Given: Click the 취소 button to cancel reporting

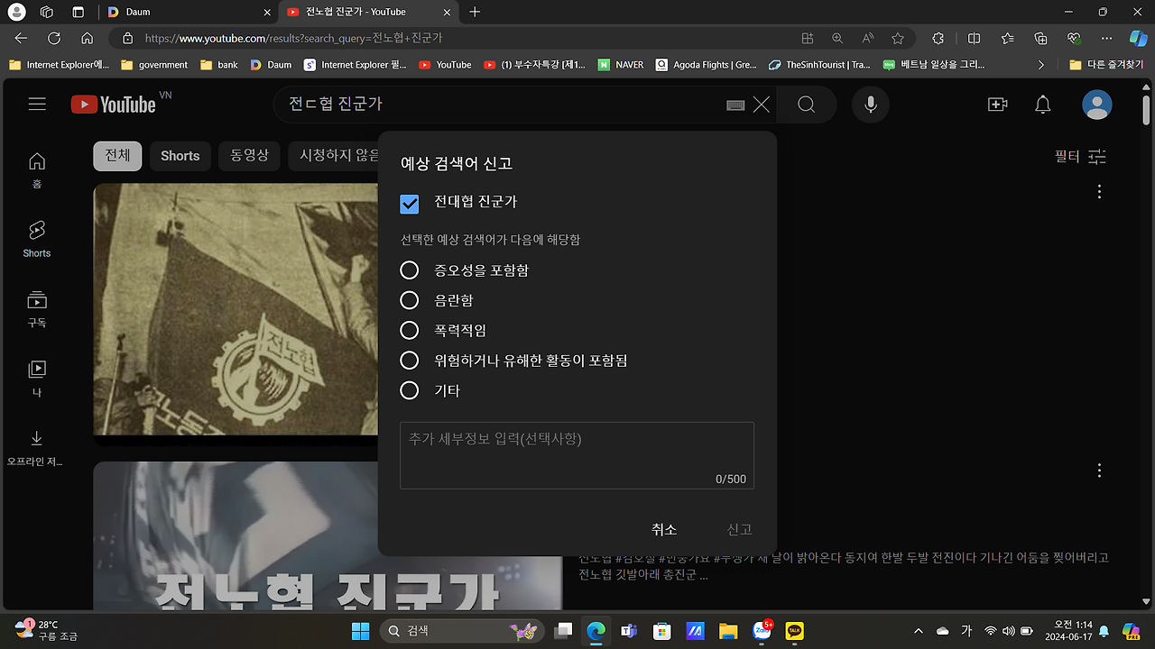Looking at the screenshot, I should [x=664, y=529].
